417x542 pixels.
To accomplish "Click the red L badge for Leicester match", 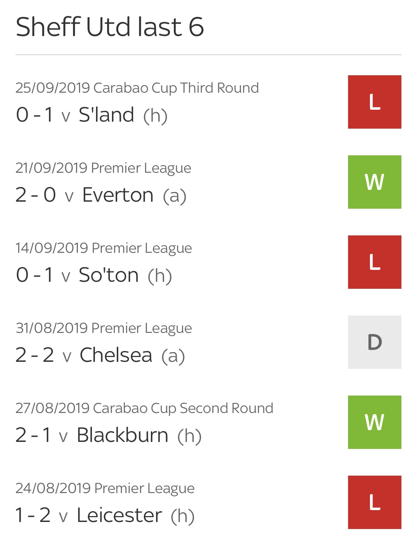I will coord(374,502).
